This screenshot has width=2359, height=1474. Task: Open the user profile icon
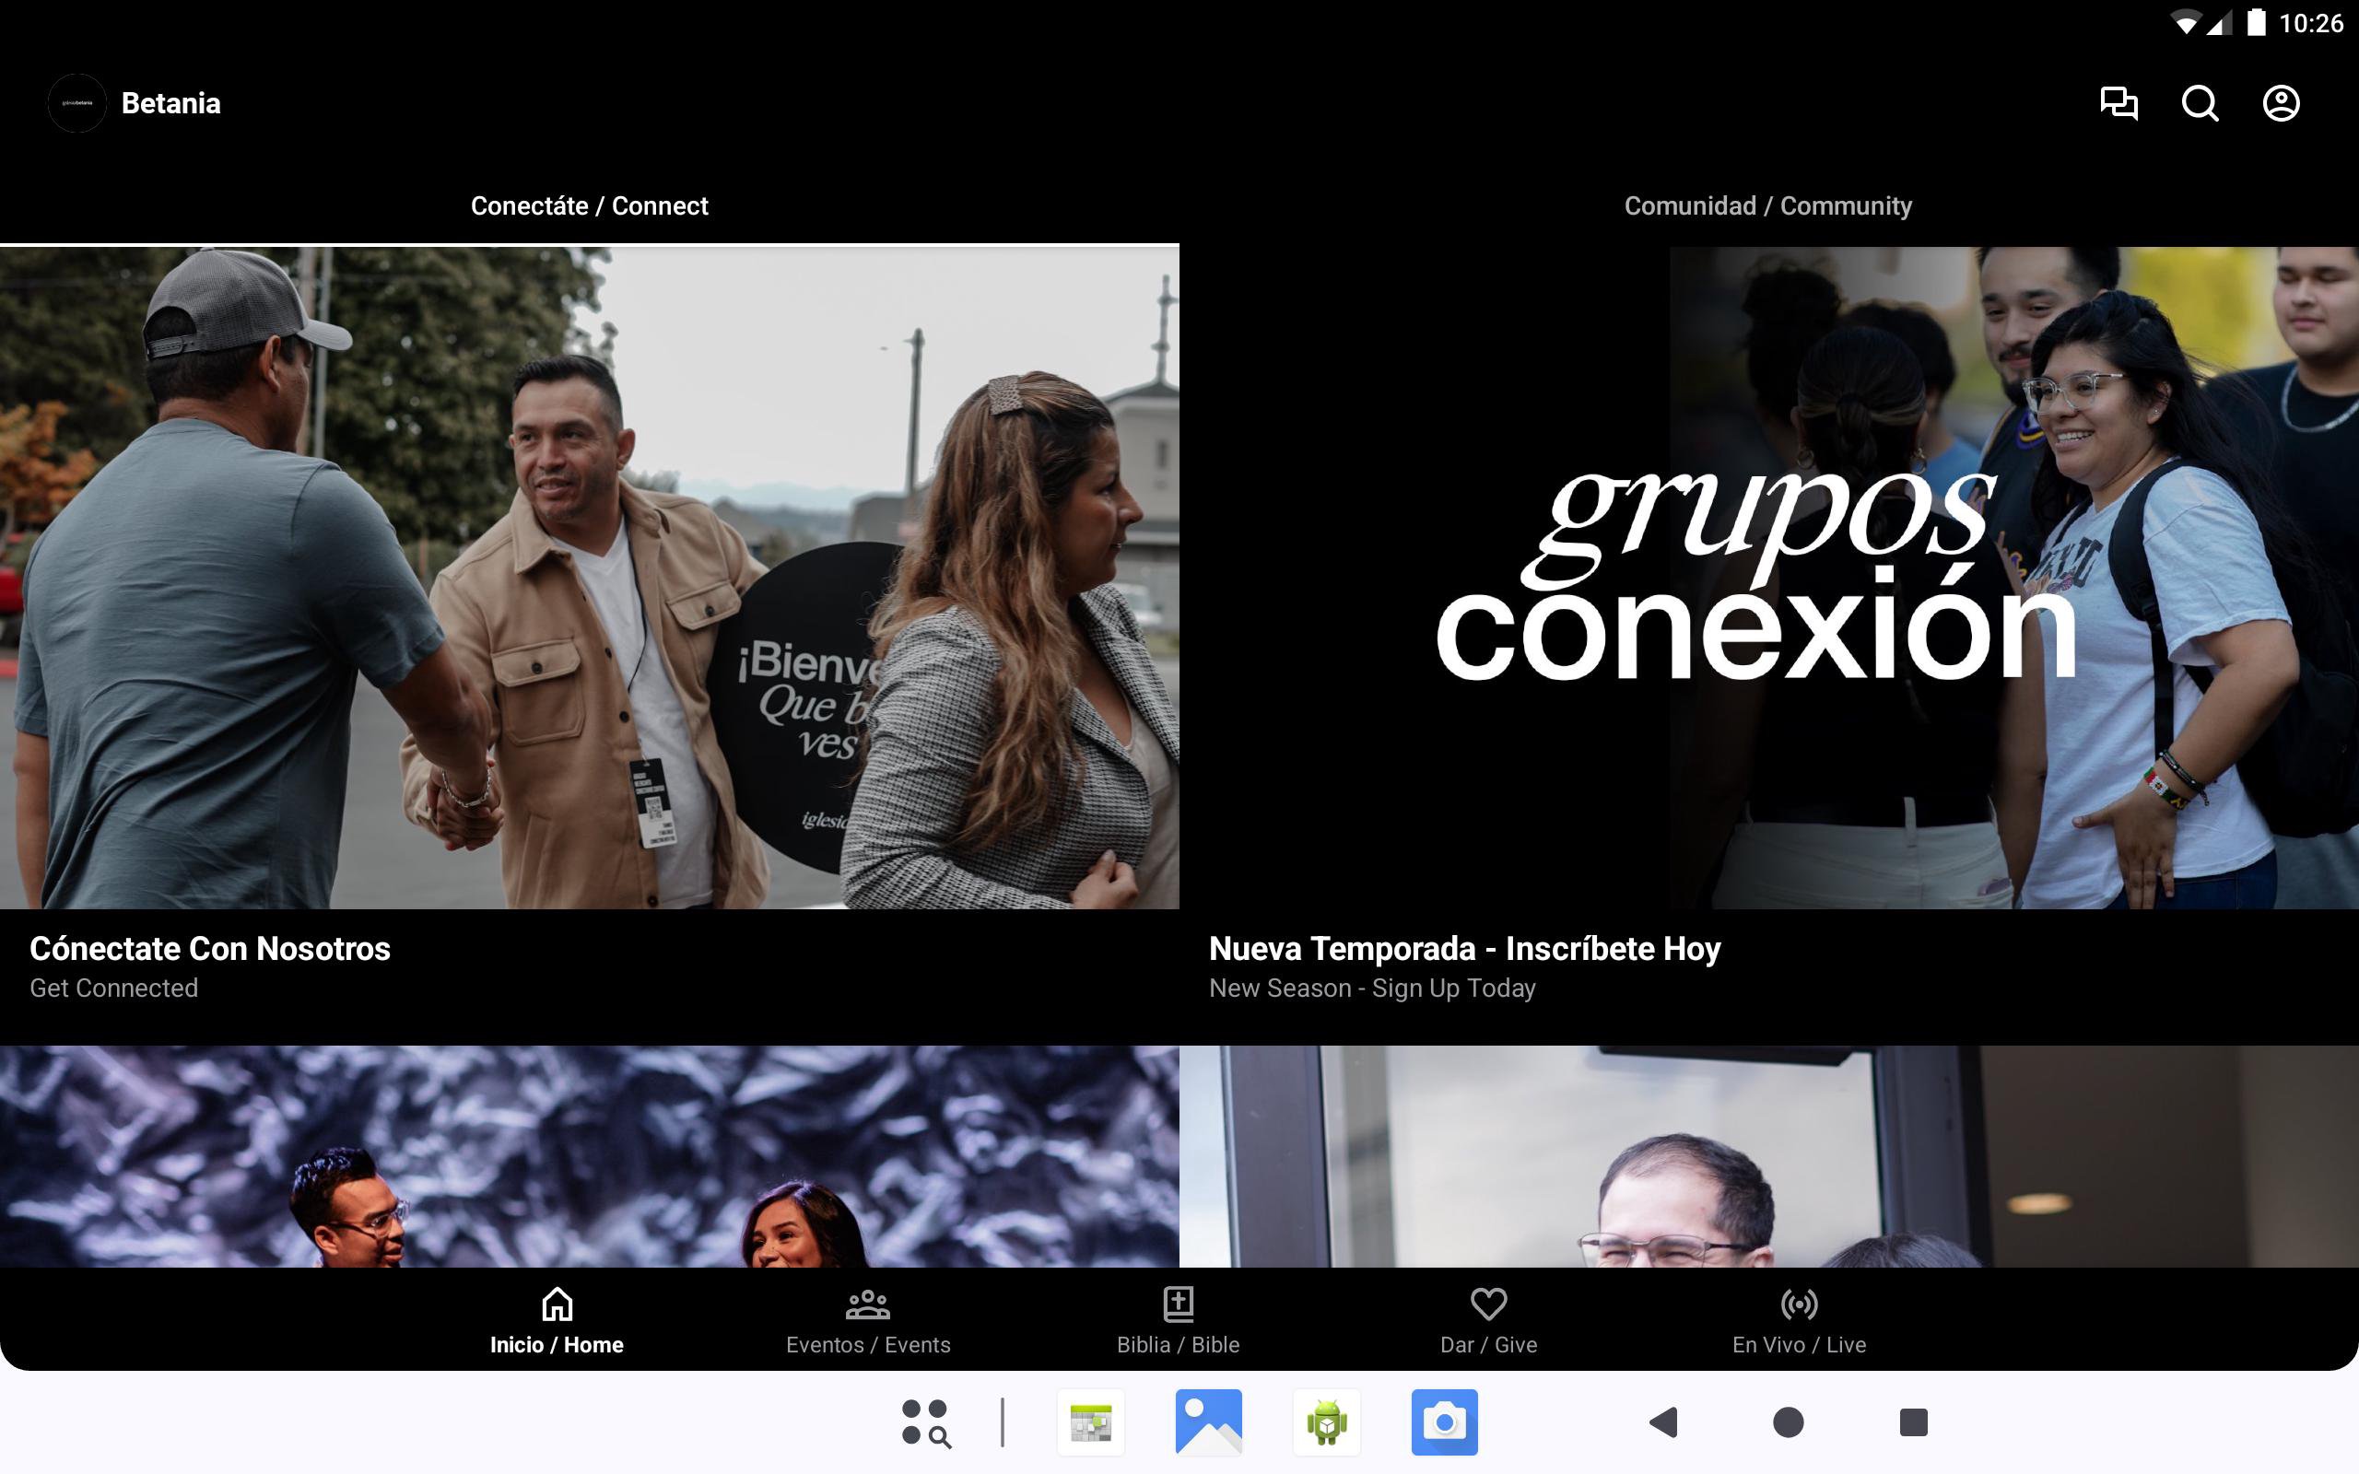click(x=2280, y=103)
